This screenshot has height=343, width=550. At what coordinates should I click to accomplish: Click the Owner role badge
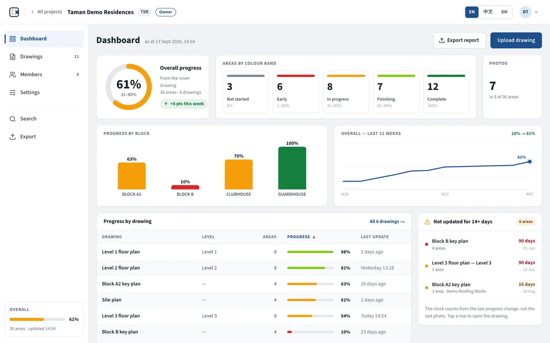pyautogui.click(x=166, y=12)
